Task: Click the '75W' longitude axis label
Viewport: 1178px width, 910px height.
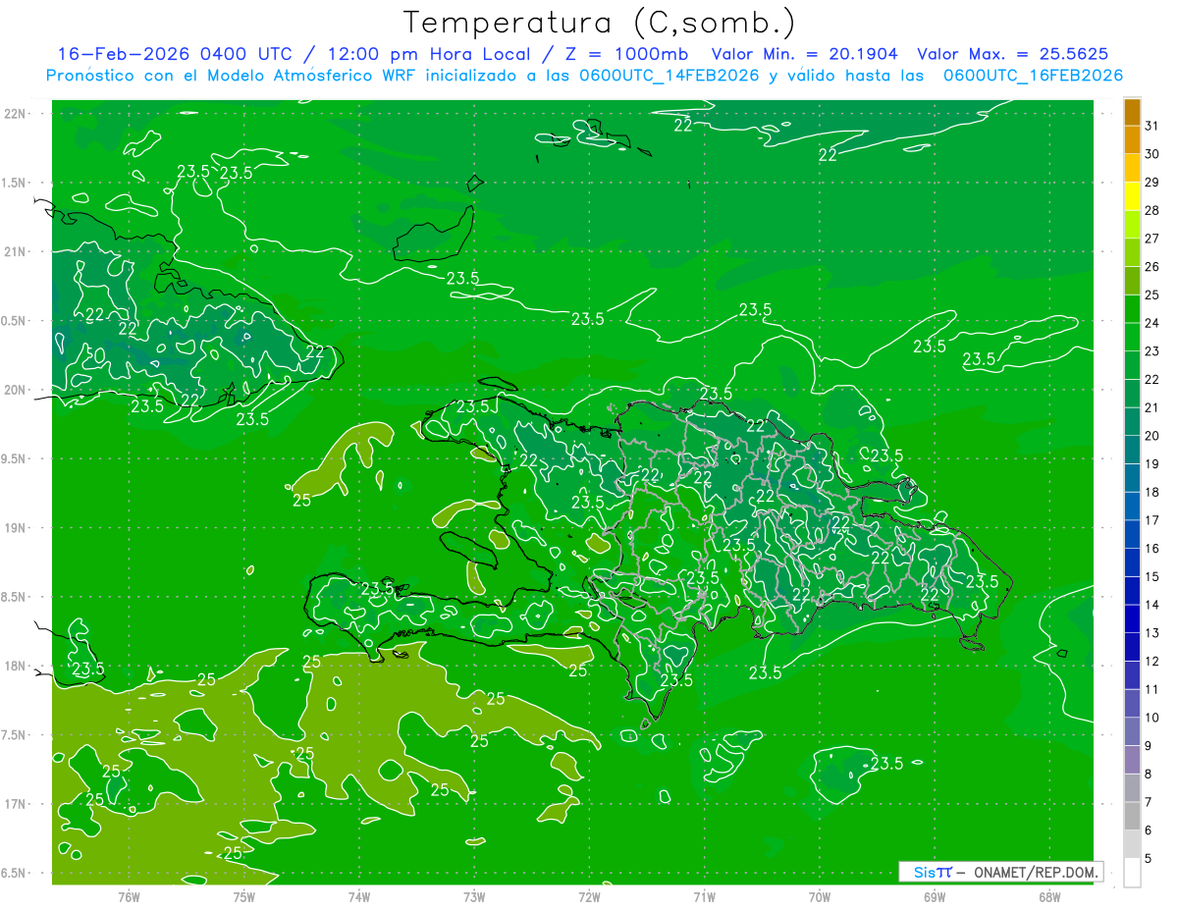Action: [243, 897]
